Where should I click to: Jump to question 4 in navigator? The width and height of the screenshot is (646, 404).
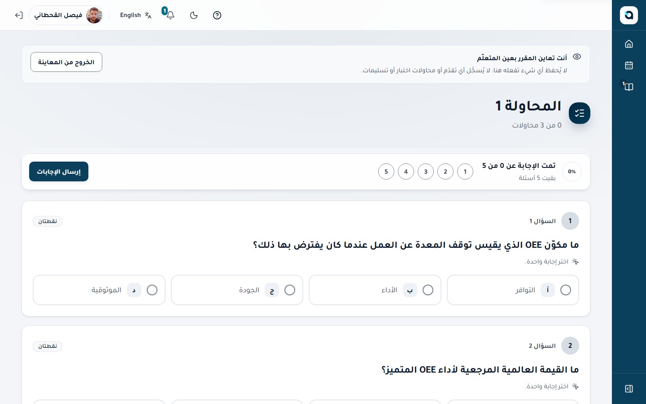click(406, 171)
